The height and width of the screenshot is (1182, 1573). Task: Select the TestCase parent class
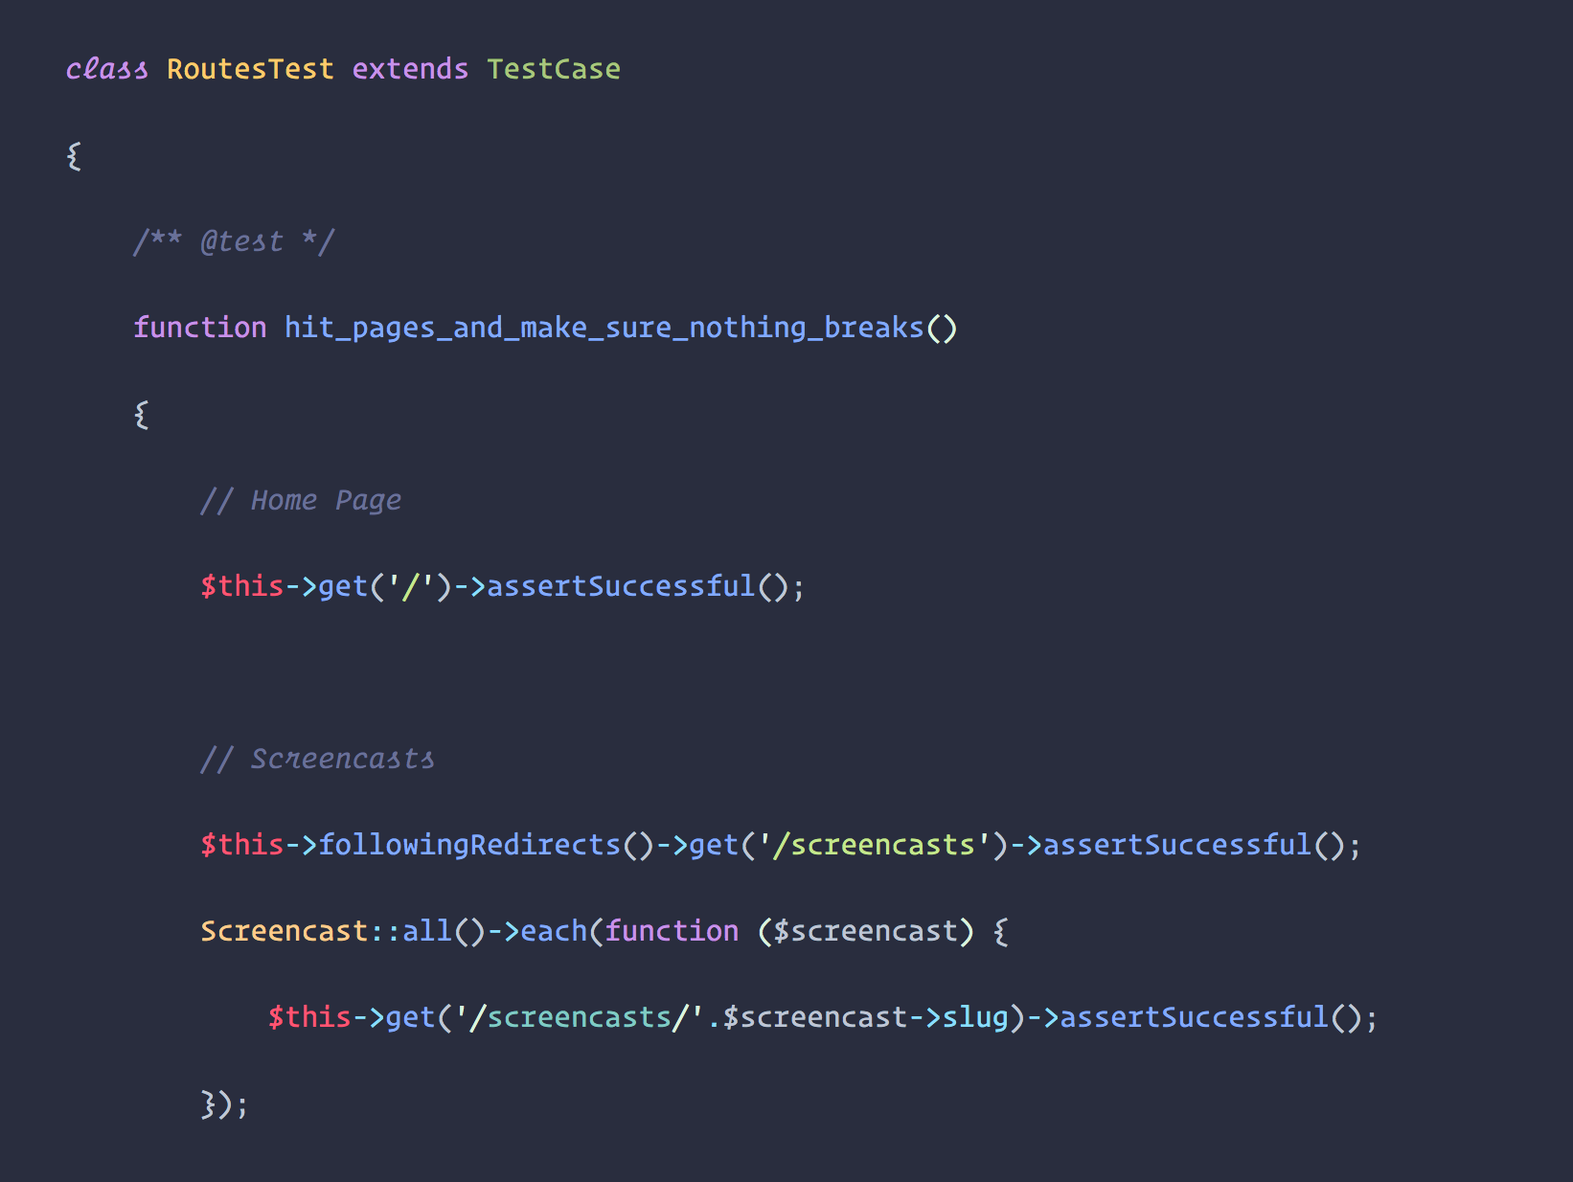pos(554,69)
